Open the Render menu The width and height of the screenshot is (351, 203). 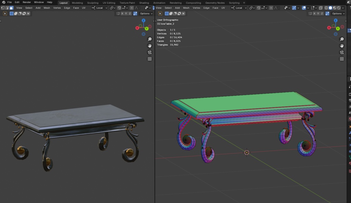(27, 2)
